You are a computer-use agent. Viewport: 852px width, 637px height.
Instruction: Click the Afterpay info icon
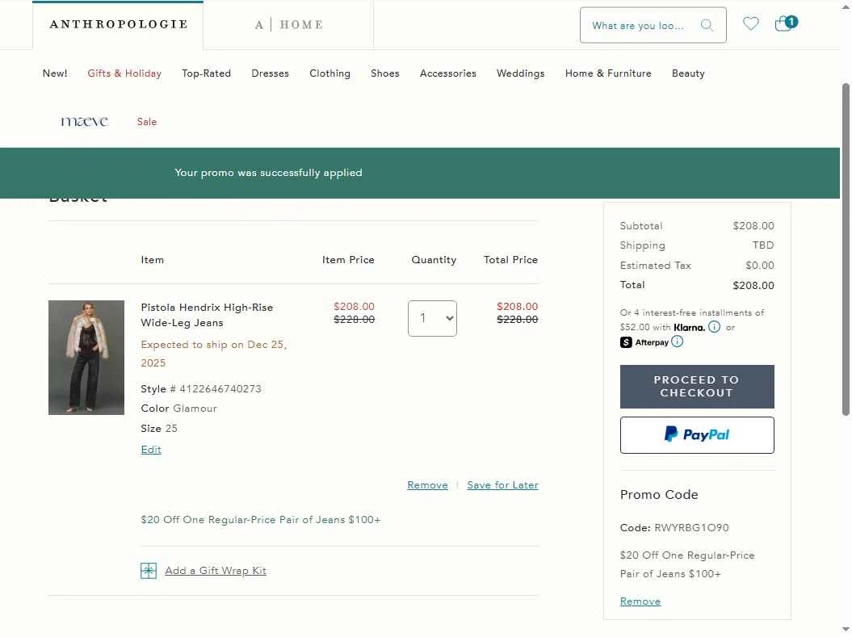pyautogui.click(x=677, y=342)
